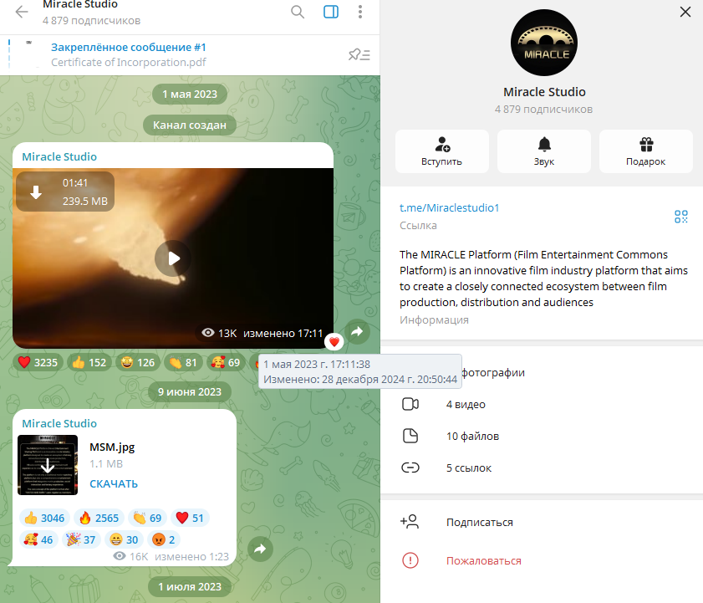Click the 1 мая 2023 date badge
The image size is (703, 603).
pyautogui.click(x=190, y=95)
